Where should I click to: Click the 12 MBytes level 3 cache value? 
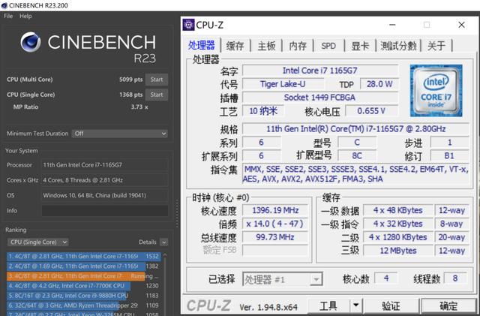coord(398,251)
